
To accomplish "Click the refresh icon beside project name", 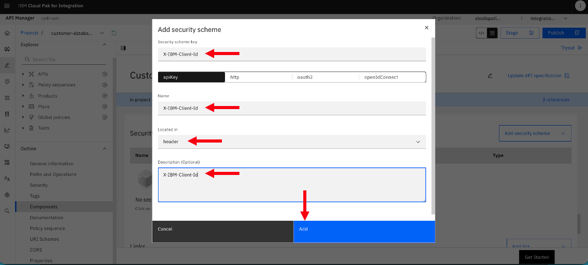I will [x=114, y=33].
